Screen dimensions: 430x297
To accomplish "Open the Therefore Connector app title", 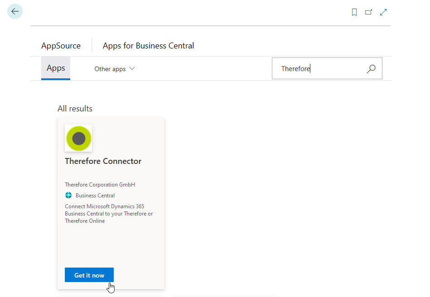I will pos(103,161).
